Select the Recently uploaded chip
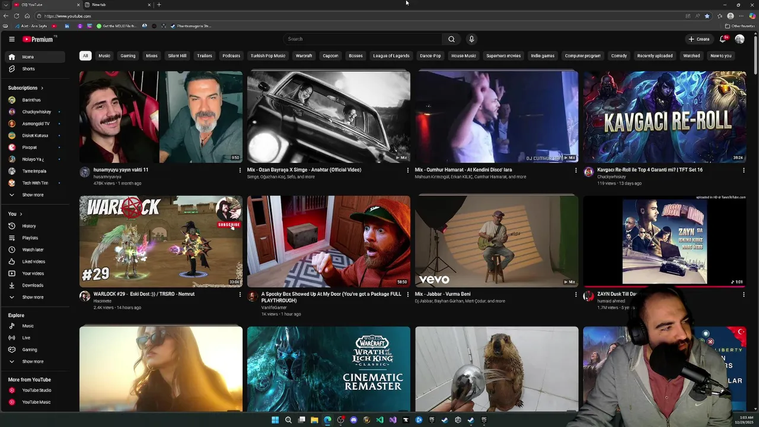Viewport: 759px width, 427px height. click(655, 56)
